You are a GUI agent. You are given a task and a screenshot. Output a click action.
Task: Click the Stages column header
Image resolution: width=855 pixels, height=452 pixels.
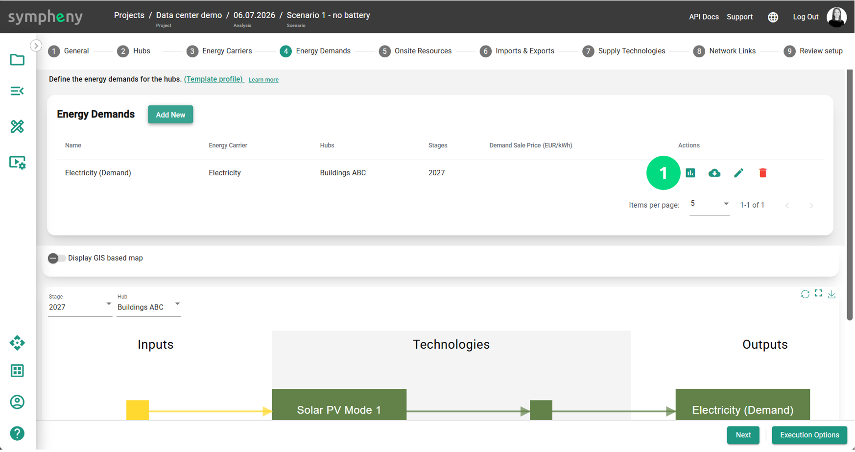pyautogui.click(x=438, y=145)
